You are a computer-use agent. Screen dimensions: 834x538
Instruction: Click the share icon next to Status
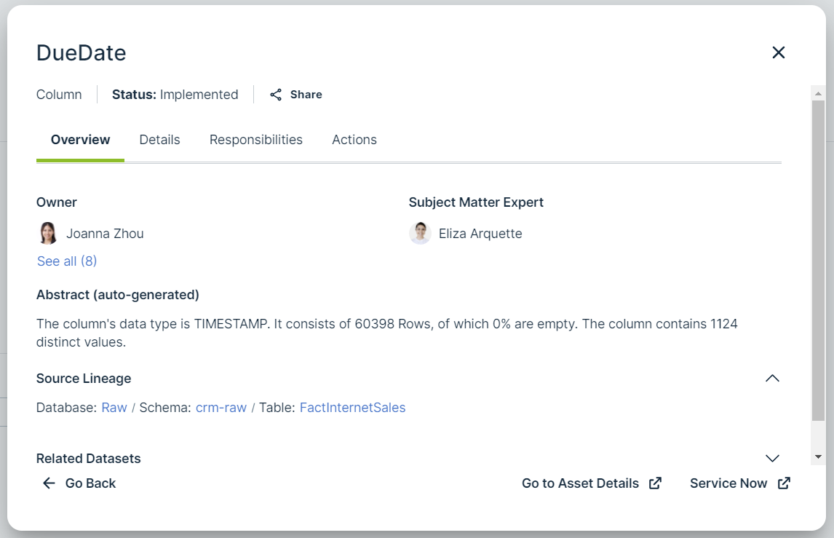pos(276,95)
